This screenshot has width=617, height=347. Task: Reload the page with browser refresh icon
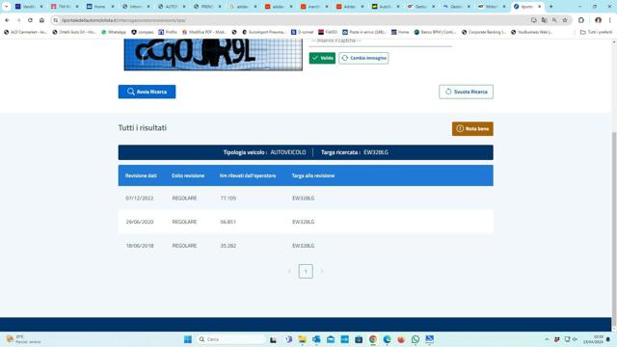coord(30,20)
